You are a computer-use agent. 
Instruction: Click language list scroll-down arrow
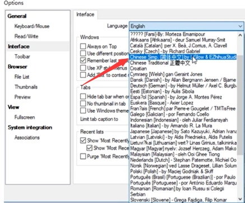(x=241, y=199)
